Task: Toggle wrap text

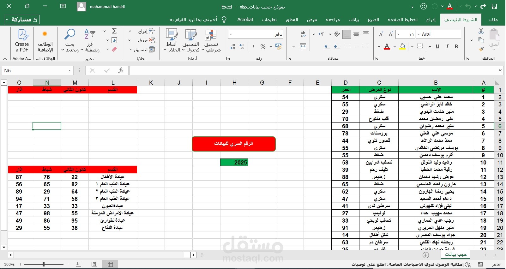Action: pos(303,34)
